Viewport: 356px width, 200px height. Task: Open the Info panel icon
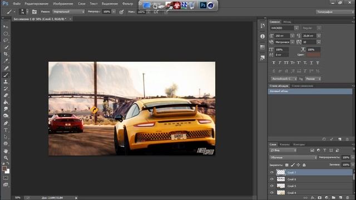(x=263, y=36)
